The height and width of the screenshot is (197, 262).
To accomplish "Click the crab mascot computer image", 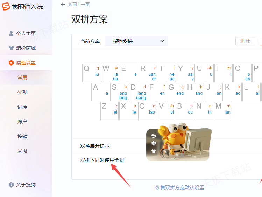I will [x=179, y=142].
